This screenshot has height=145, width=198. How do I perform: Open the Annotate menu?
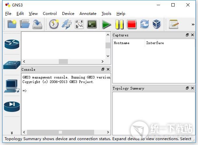[88, 14]
